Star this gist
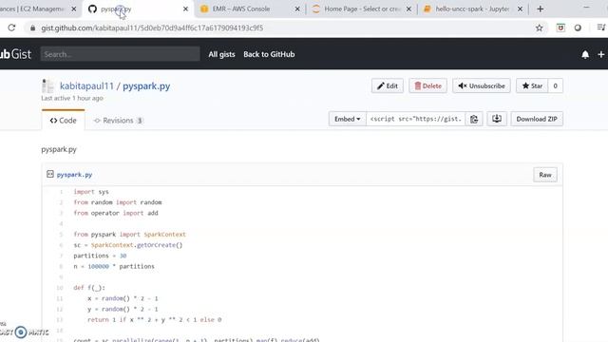 pyautogui.click(x=532, y=85)
